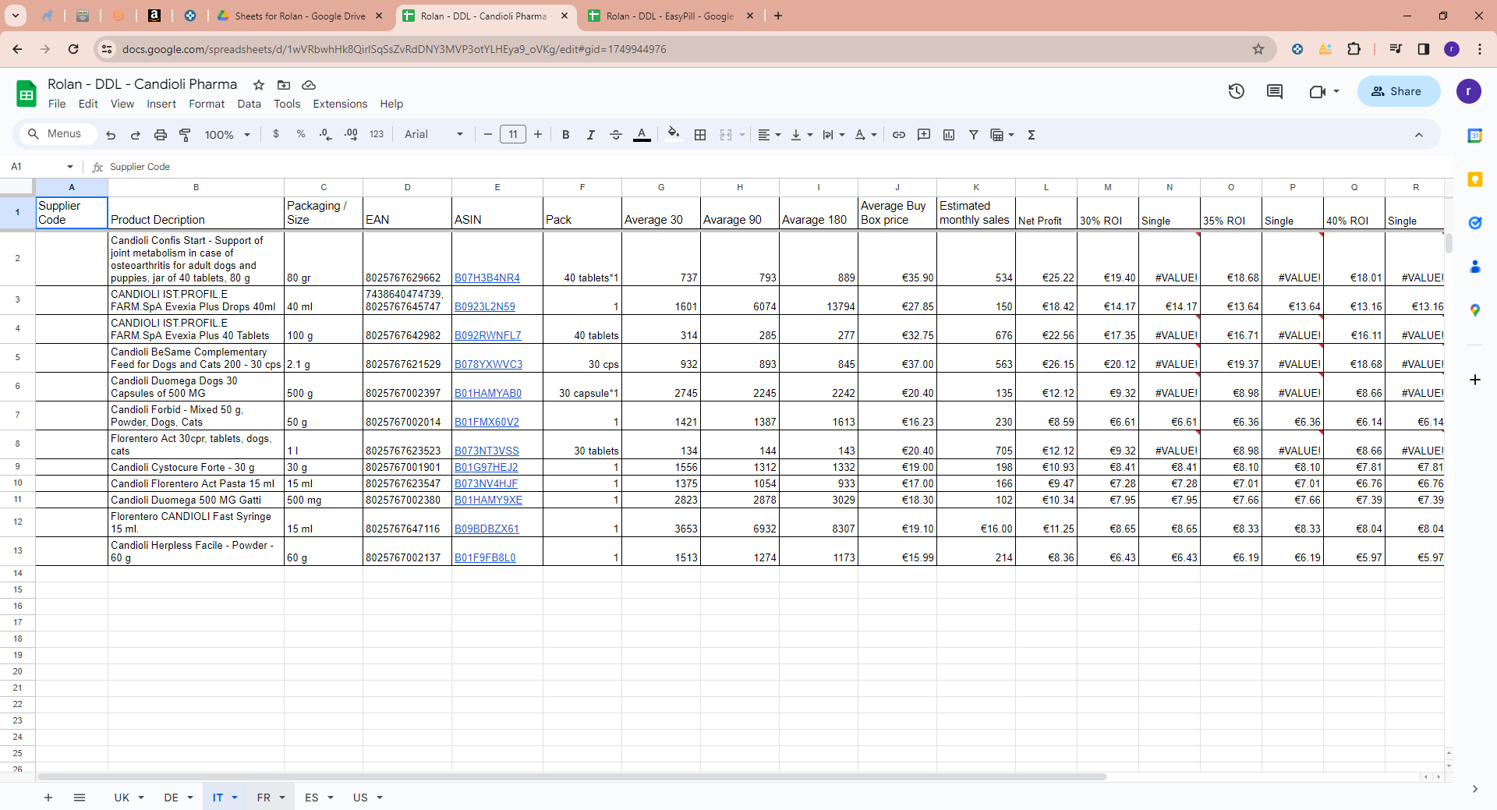Open the fill color picker

(x=674, y=135)
